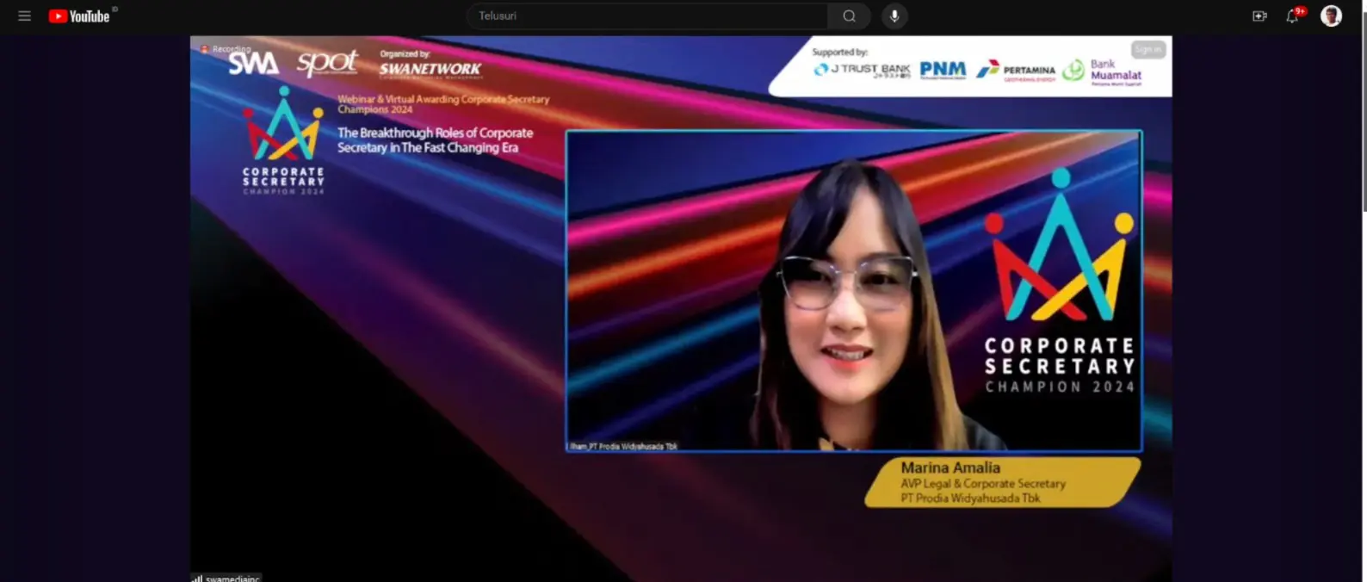Start voice search with the microphone
Image resolution: width=1367 pixels, height=582 pixels.
[x=894, y=16]
